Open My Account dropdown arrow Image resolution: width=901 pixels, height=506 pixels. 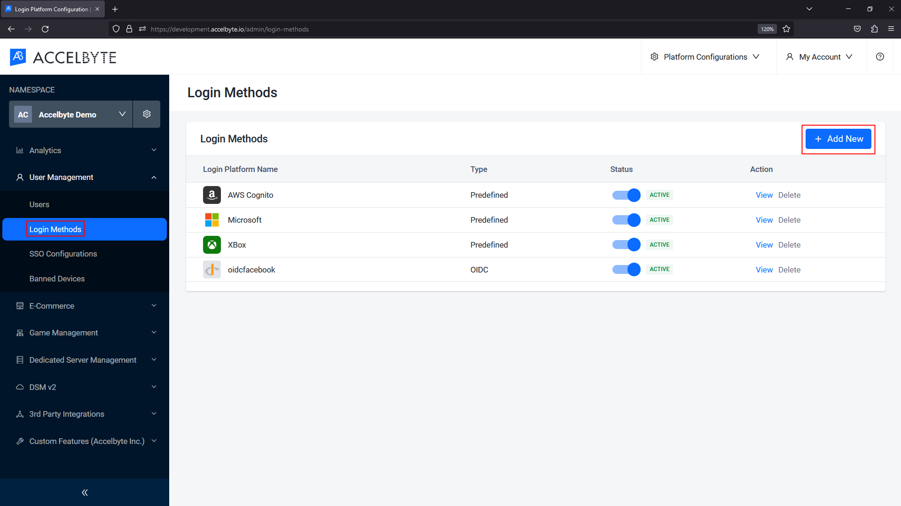[849, 57]
